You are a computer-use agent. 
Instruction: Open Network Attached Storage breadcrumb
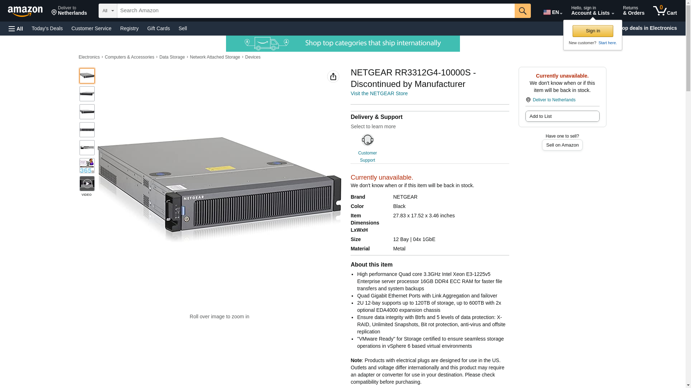(215, 57)
